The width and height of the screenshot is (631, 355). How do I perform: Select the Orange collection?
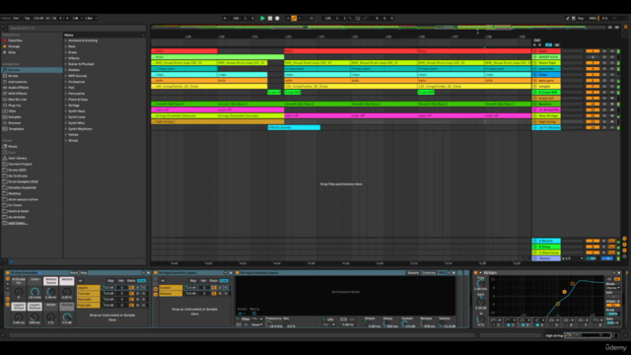coord(14,46)
